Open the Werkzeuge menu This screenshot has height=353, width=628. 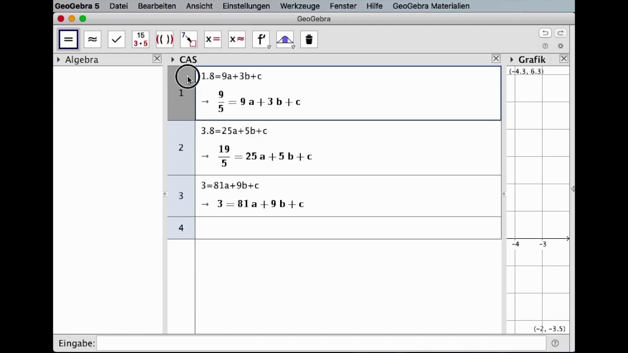(300, 6)
